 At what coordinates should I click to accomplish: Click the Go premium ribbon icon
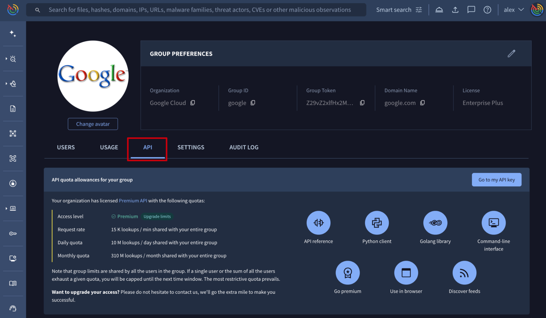click(348, 273)
